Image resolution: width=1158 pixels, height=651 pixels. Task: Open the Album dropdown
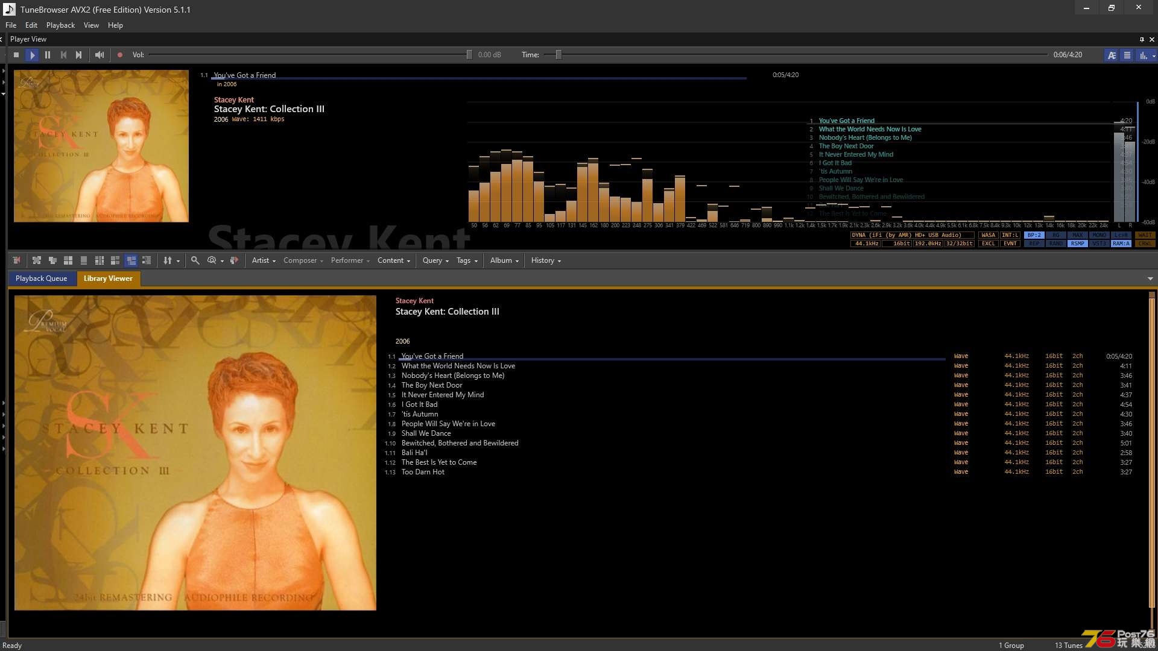pyautogui.click(x=504, y=260)
